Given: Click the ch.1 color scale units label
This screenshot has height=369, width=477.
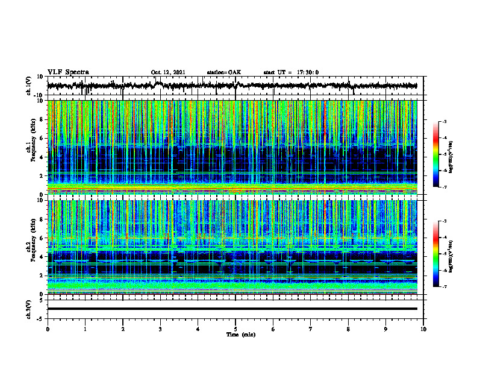Looking at the screenshot, I should point(451,157).
